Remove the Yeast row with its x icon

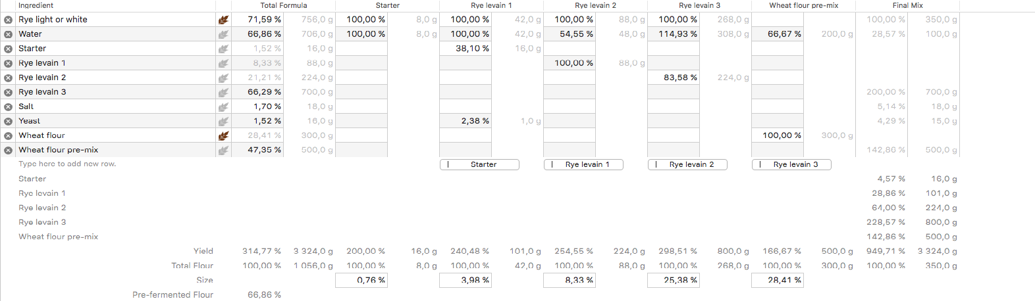click(x=8, y=121)
